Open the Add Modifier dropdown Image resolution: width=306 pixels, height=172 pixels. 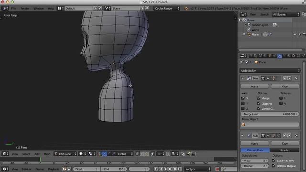pyautogui.click(x=270, y=71)
